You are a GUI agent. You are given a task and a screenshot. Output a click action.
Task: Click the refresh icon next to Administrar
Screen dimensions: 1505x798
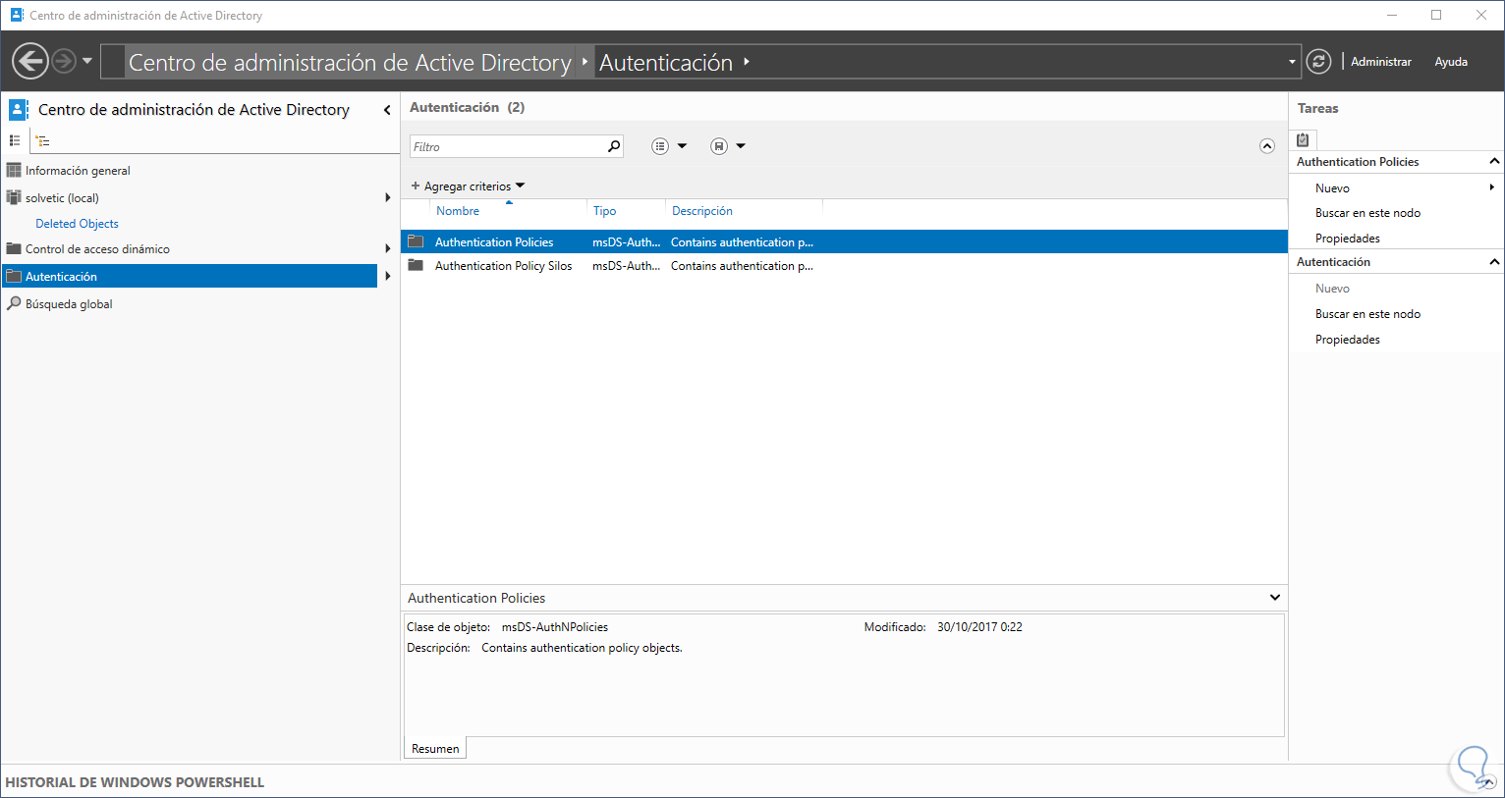pos(1318,62)
